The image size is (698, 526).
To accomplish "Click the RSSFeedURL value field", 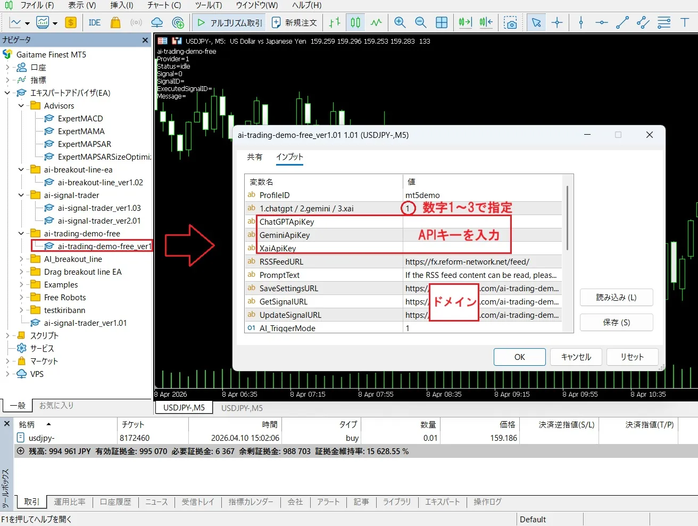I will (x=482, y=262).
